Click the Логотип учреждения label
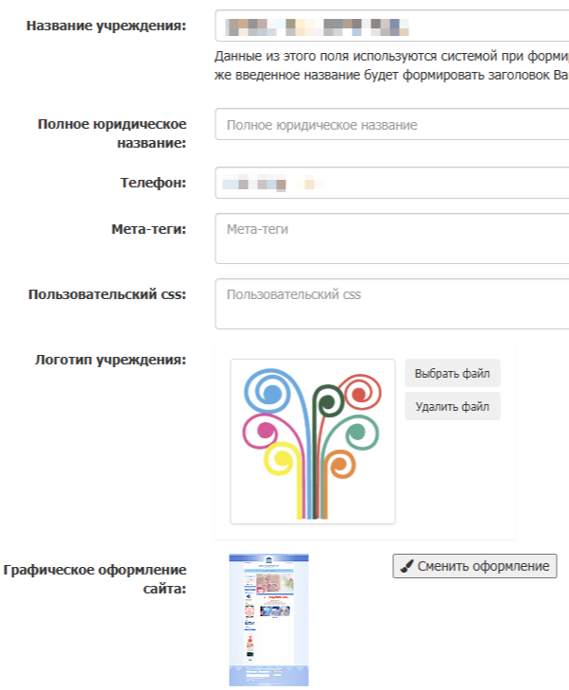The height and width of the screenshot is (690, 569). pyautogui.click(x=110, y=359)
